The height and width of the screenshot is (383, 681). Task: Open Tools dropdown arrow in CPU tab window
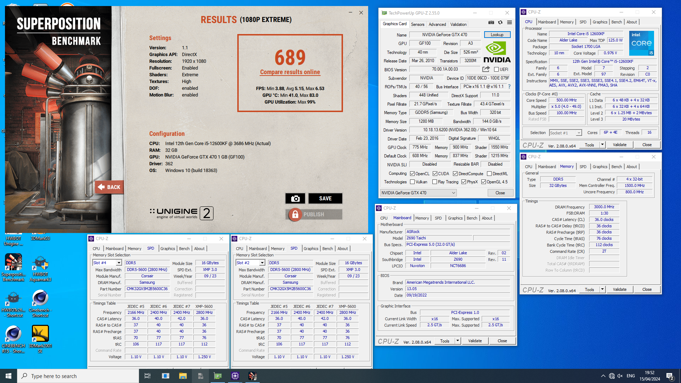[602, 145]
